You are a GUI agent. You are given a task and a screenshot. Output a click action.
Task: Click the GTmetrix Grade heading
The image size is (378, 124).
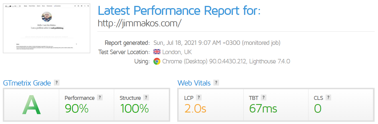pos(27,83)
